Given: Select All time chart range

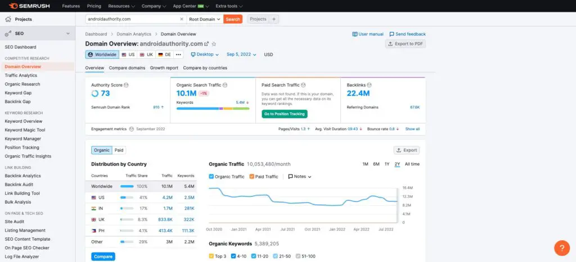Looking at the screenshot, I should click(412, 164).
